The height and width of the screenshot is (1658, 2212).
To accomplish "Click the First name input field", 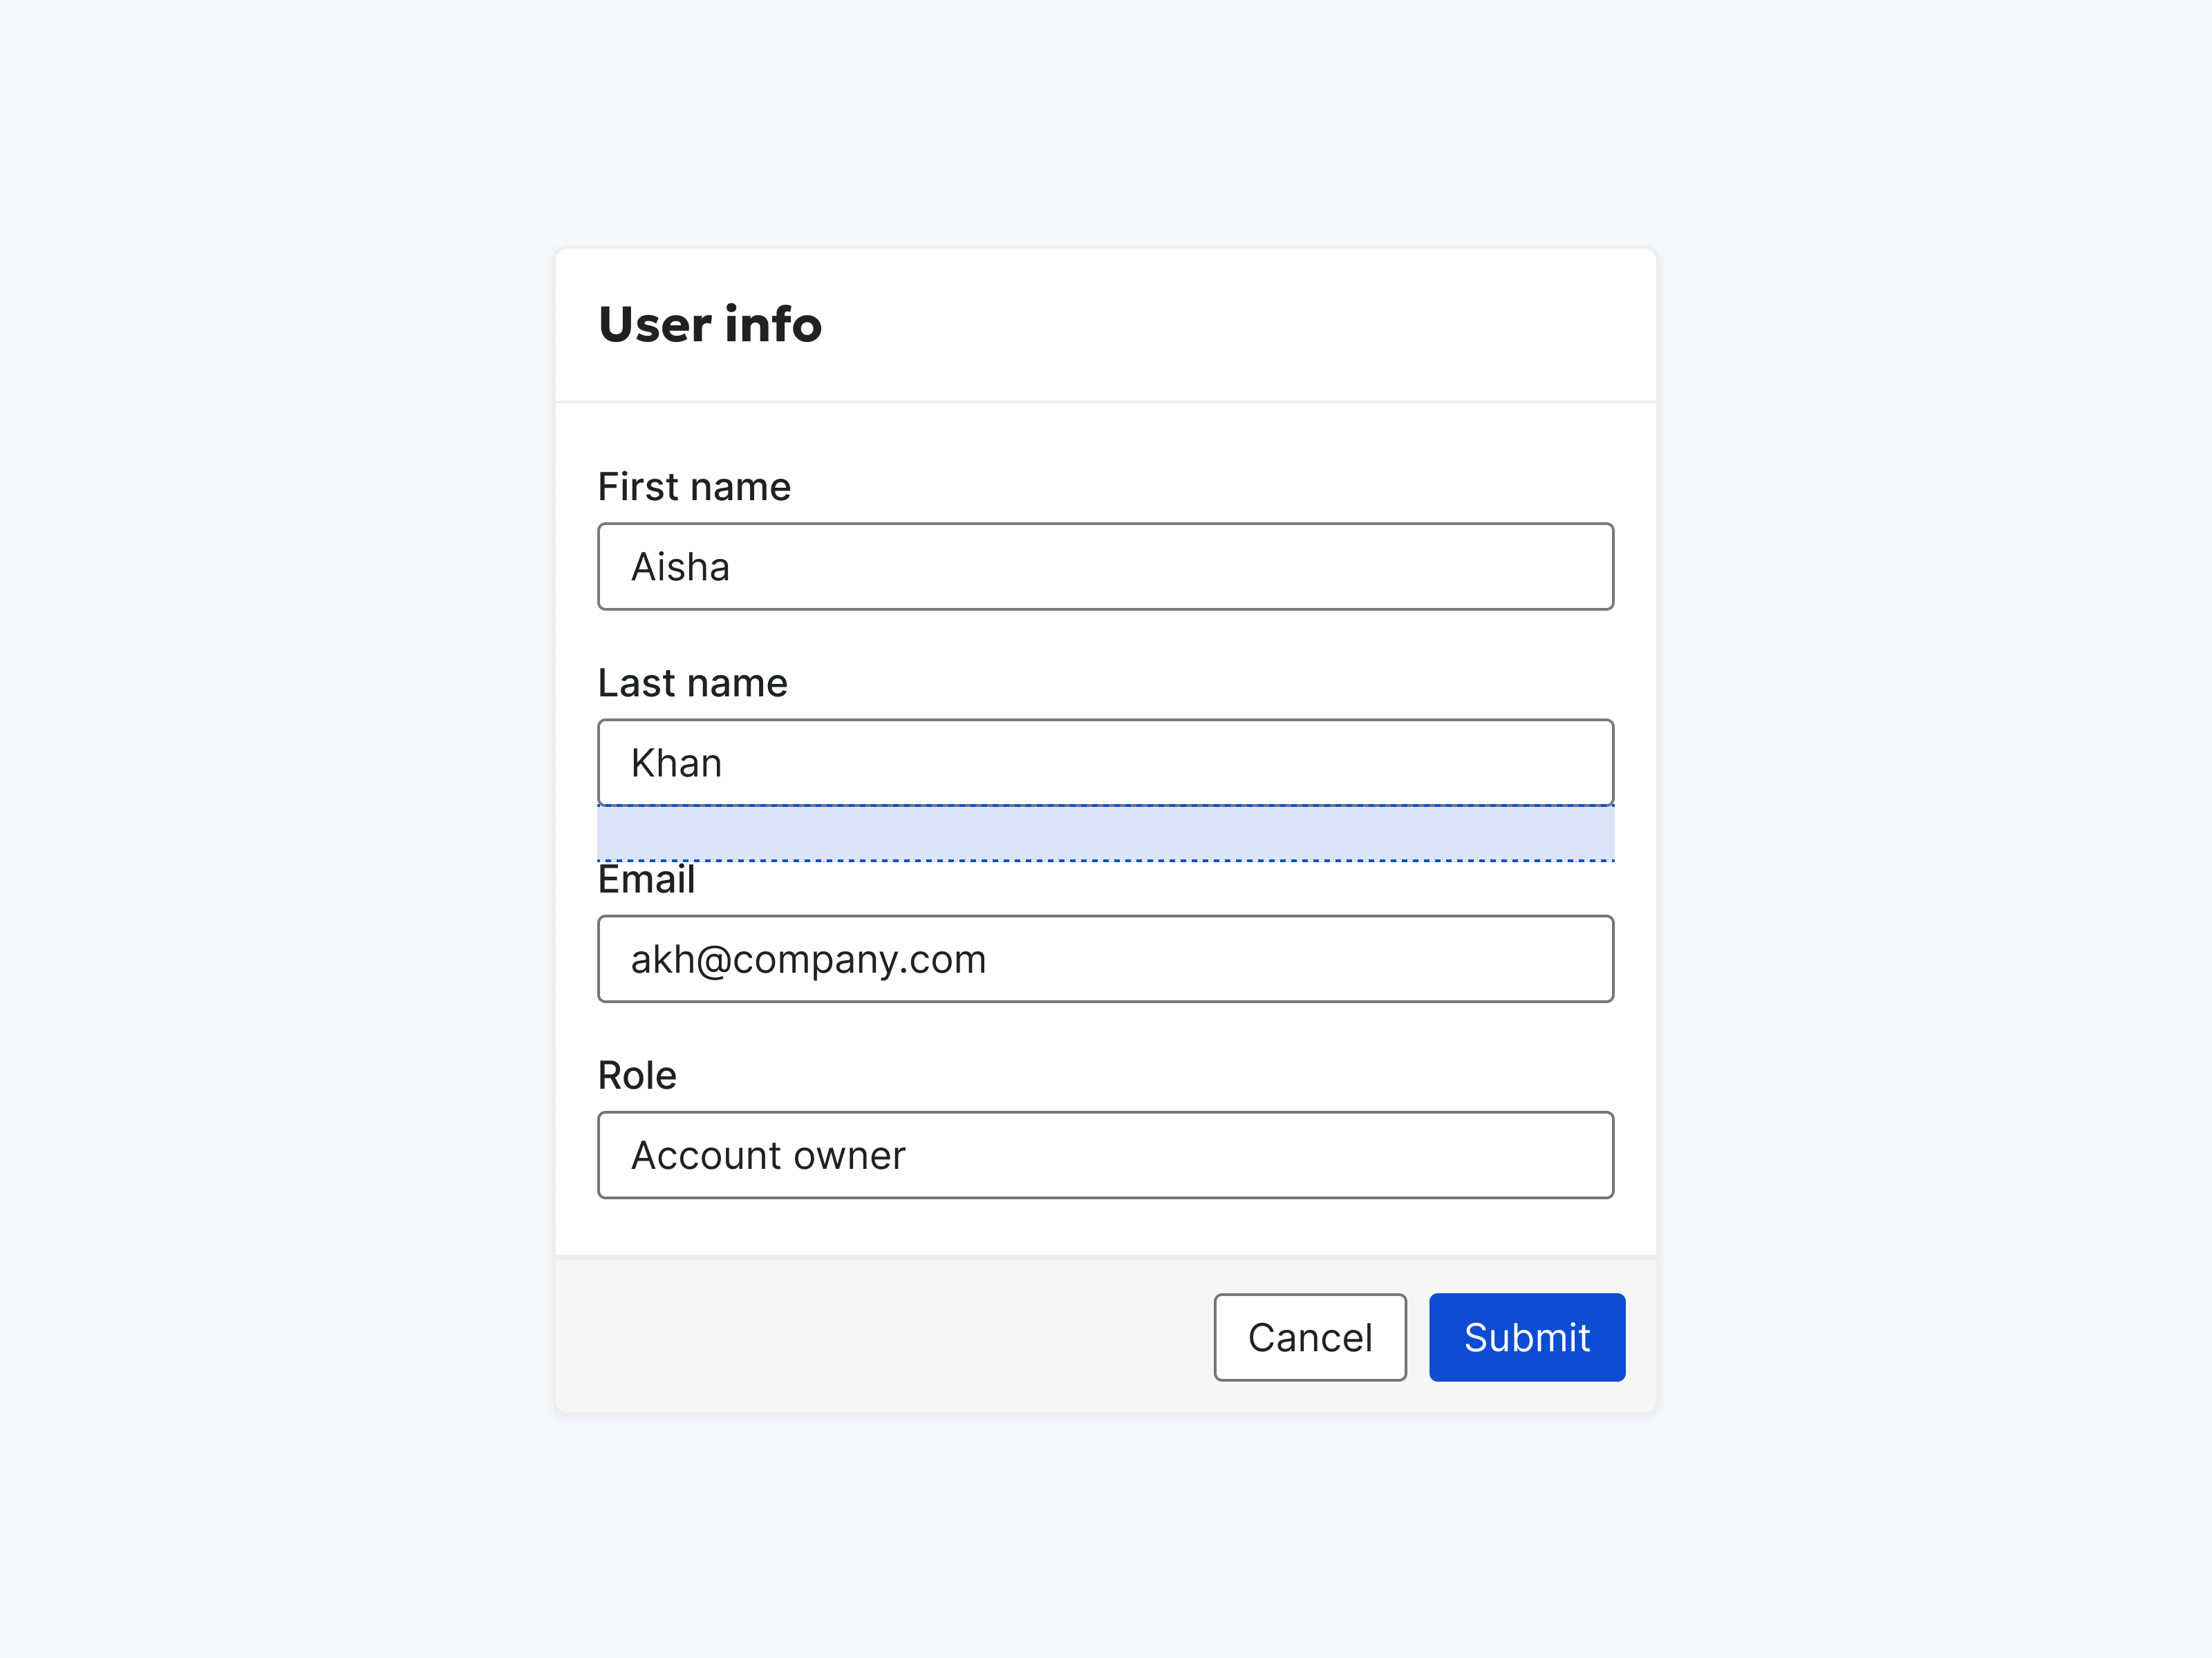I will 1105,566.
